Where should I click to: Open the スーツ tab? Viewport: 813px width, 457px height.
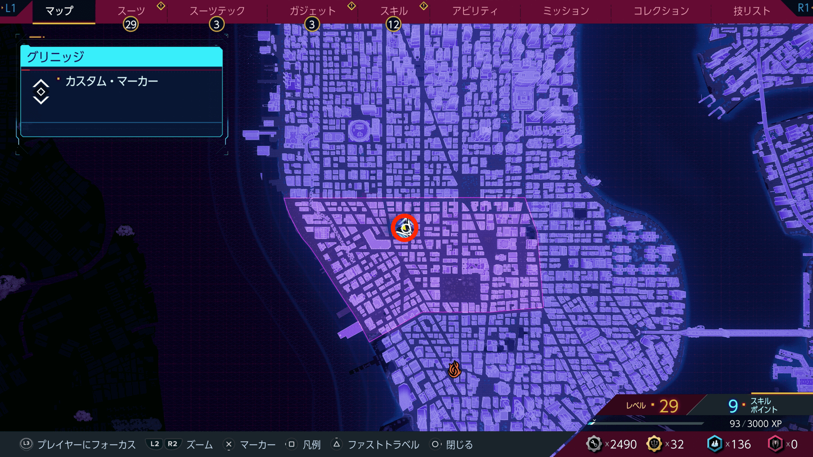131,11
